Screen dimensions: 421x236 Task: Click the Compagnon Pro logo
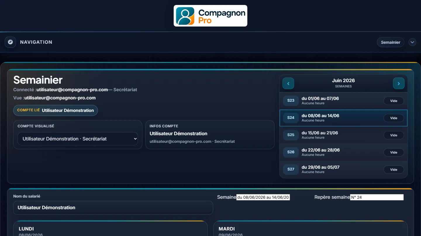point(210,16)
